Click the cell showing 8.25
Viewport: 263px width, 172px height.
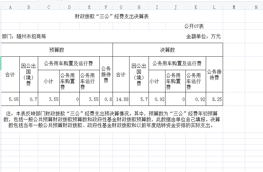214,99
